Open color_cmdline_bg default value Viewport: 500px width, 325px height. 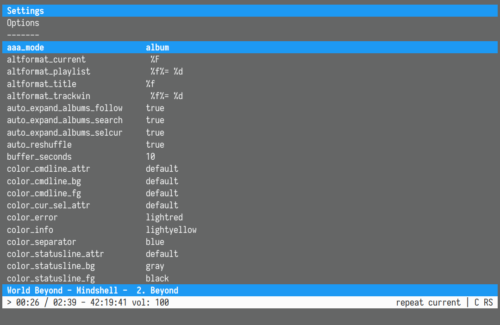tap(162, 181)
